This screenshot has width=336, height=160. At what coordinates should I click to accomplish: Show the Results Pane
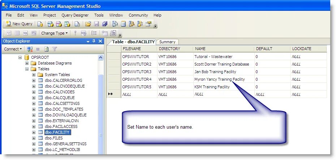pos(34,33)
